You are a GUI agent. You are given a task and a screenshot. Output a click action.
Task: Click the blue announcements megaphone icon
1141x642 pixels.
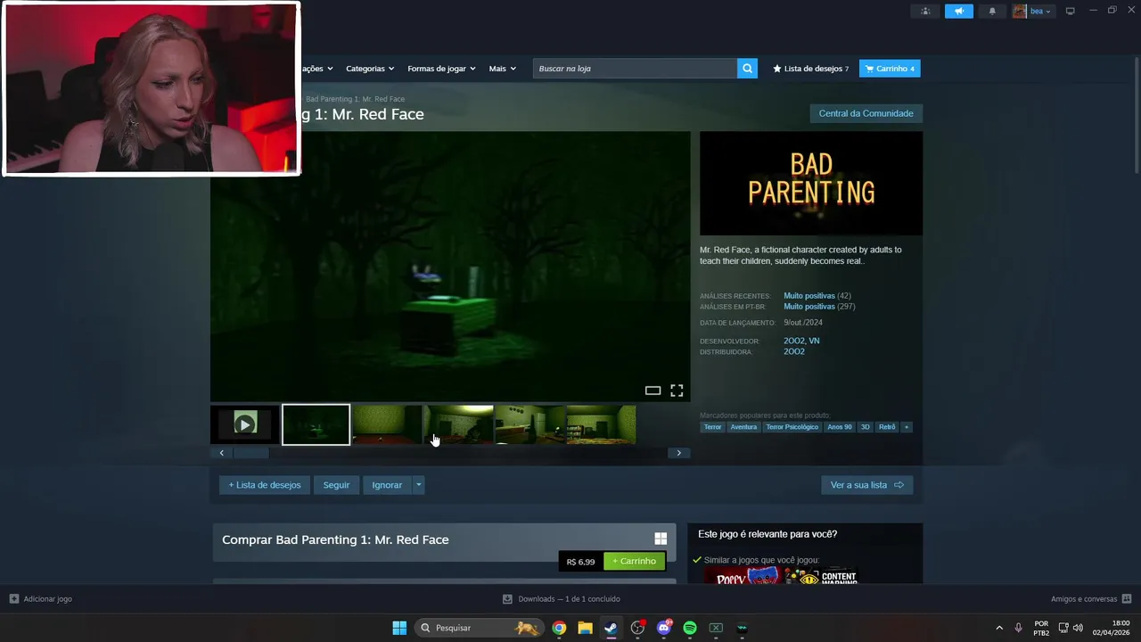(959, 12)
